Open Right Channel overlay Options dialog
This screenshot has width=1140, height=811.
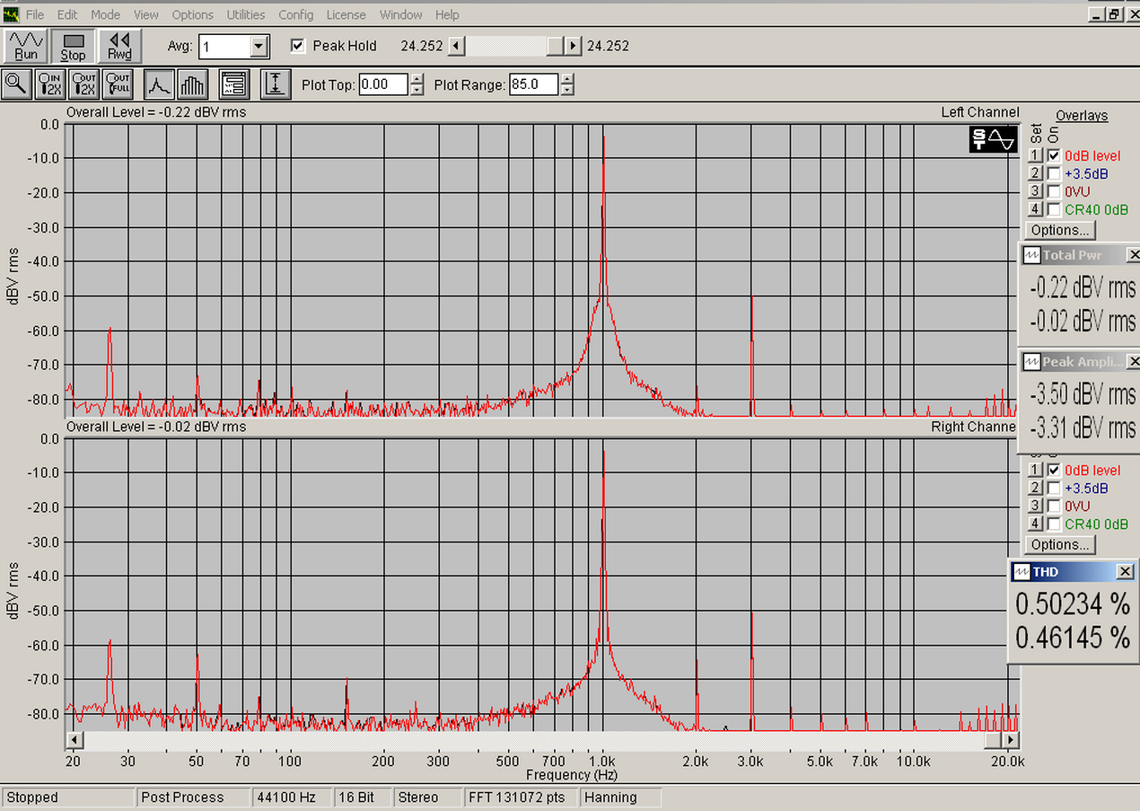pyautogui.click(x=1061, y=544)
